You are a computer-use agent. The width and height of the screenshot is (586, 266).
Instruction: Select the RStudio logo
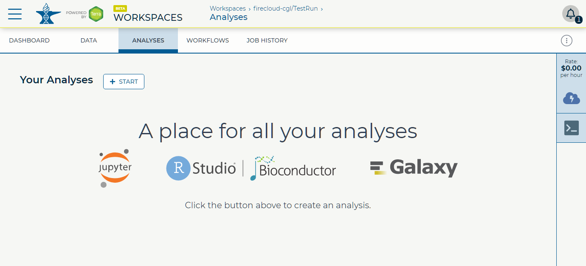[x=201, y=168]
